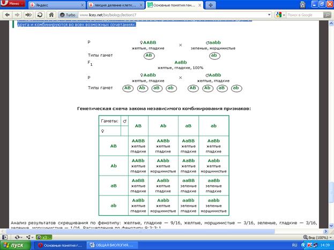
Task: Close the Основные понятия генетики tab
Action: coord(200,5)
